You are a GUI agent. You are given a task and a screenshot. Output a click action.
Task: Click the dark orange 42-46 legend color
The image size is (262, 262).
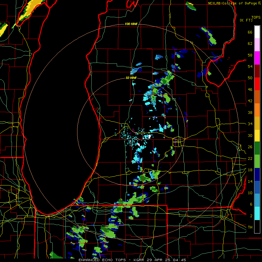[x=257, y=97]
